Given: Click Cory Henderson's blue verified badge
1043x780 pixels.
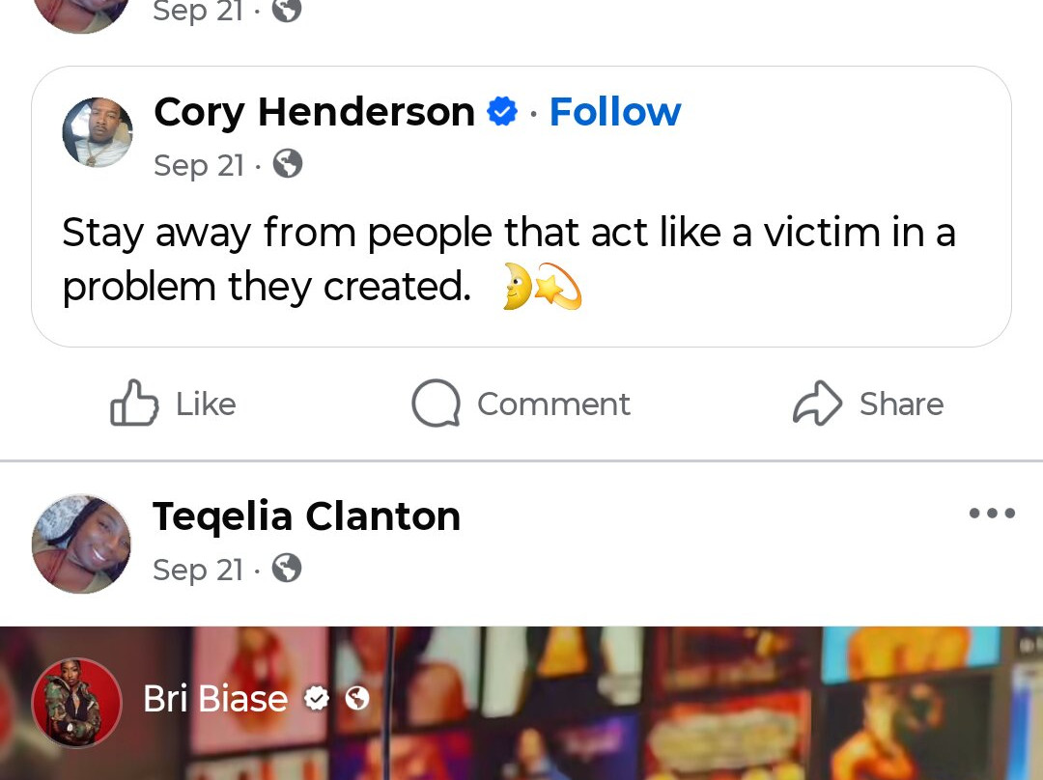Looking at the screenshot, I should [501, 112].
